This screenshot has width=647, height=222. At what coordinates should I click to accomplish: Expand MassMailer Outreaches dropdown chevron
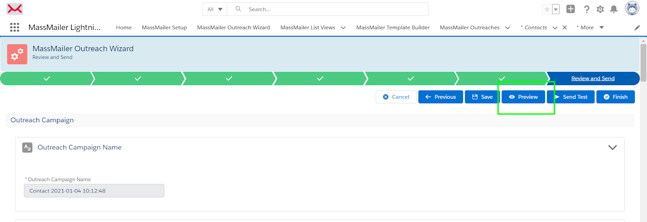[507, 27]
